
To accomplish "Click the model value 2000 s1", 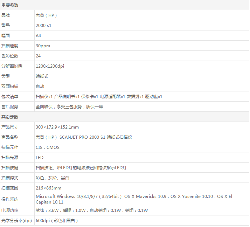I will pyautogui.click(x=43, y=26).
